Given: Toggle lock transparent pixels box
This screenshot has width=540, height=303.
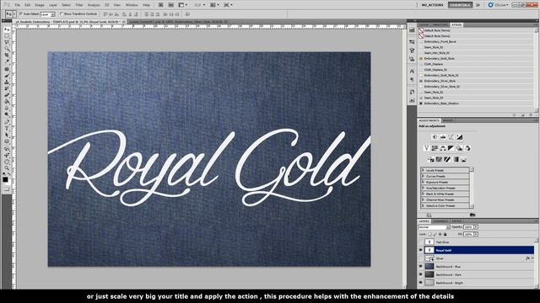Looking at the screenshot, I should (429, 234).
